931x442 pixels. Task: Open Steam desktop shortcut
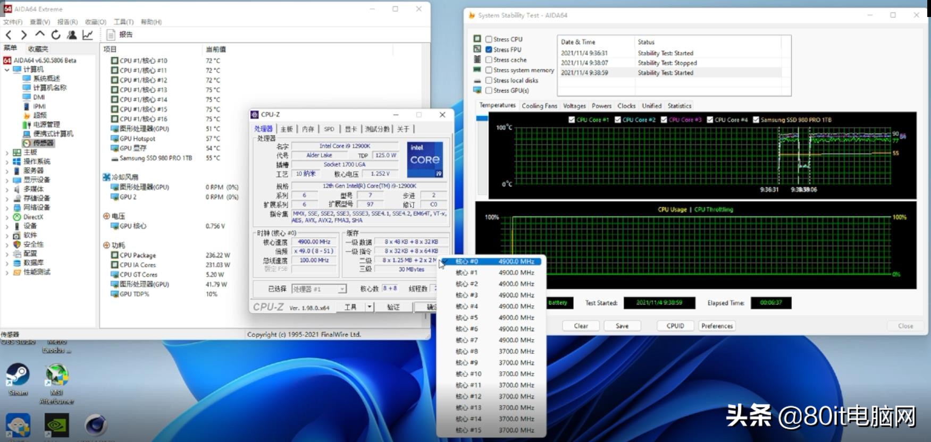18,379
